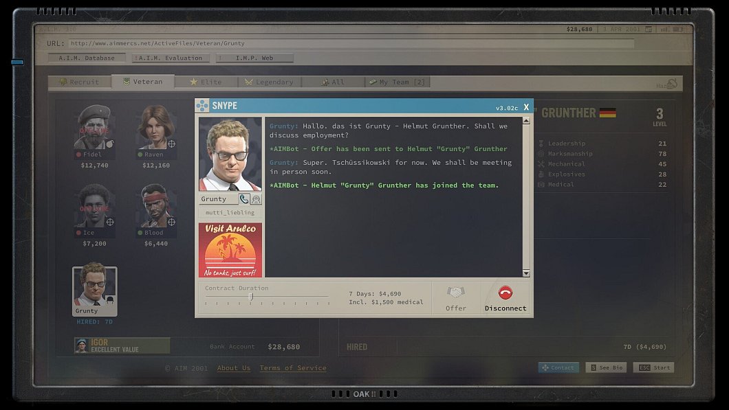Switch to the Recruit tab

[x=79, y=82]
